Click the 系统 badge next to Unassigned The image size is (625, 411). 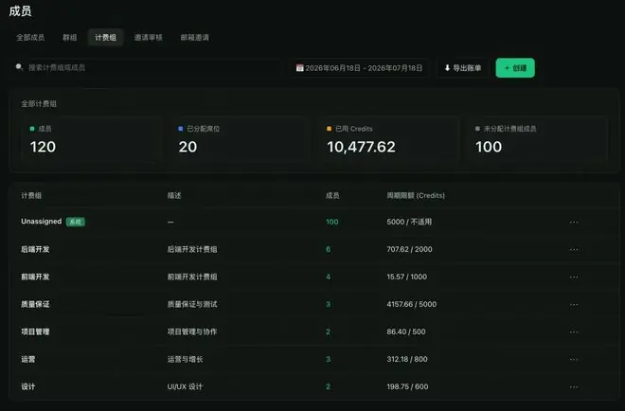(x=76, y=222)
